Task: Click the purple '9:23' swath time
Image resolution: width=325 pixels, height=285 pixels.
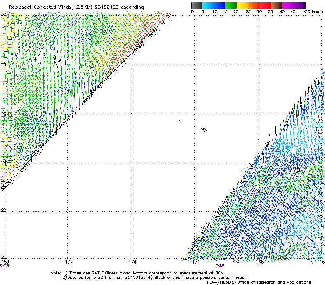Action: pyautogui.click(x=4, y=266)
